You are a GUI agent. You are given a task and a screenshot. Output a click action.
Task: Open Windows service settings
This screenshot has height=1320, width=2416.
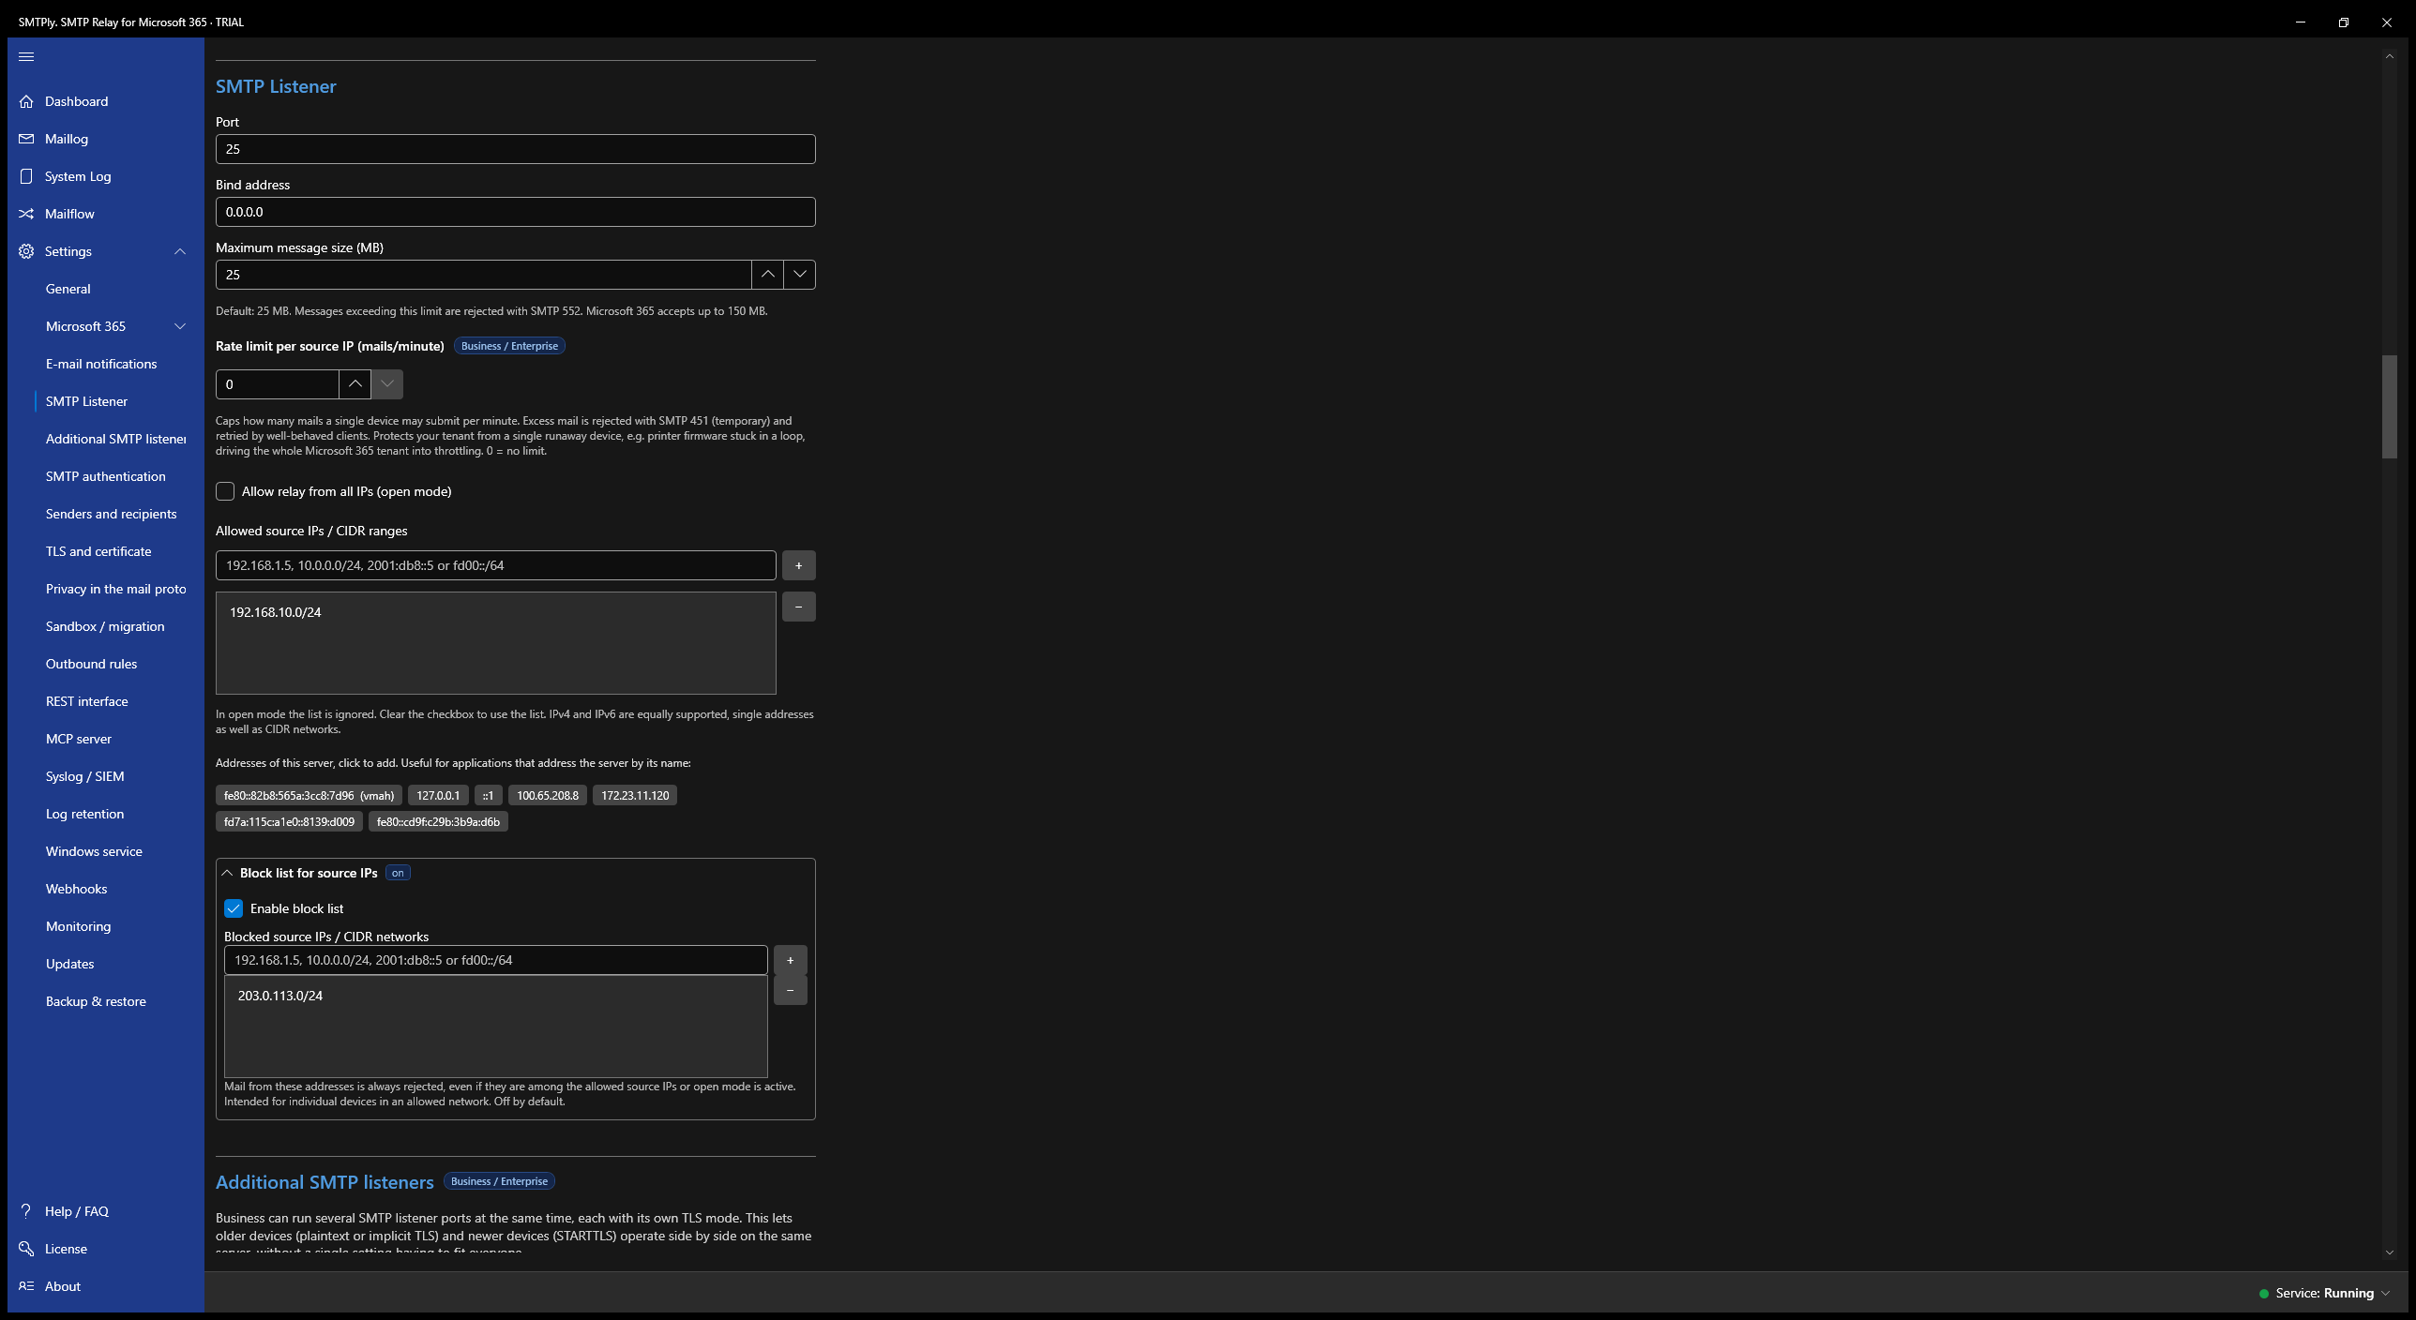point(94,851)
